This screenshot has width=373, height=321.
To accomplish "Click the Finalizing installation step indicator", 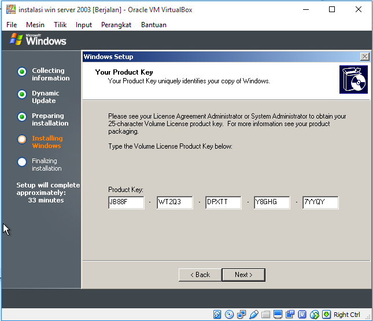I will (22, 162).
